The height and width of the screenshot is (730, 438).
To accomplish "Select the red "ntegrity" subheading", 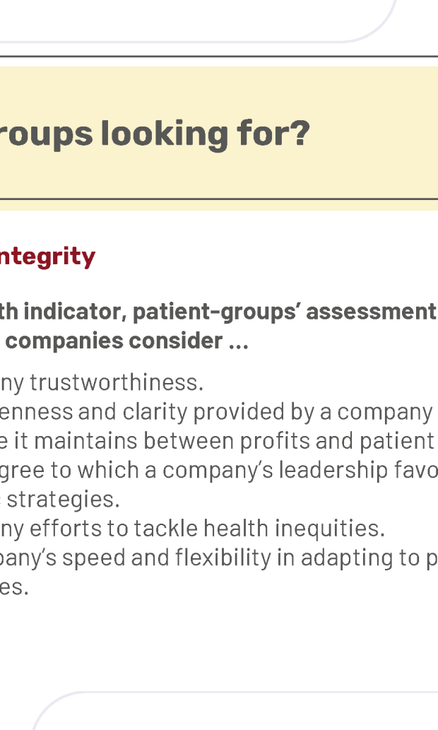I will [x=47, y=257].
